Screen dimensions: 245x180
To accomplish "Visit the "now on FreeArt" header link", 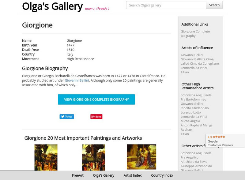I will pos(97,9).
